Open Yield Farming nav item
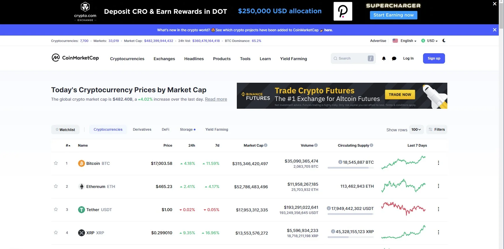The width and height of the screenshot is (504, 249). click(x=293, y=59)
